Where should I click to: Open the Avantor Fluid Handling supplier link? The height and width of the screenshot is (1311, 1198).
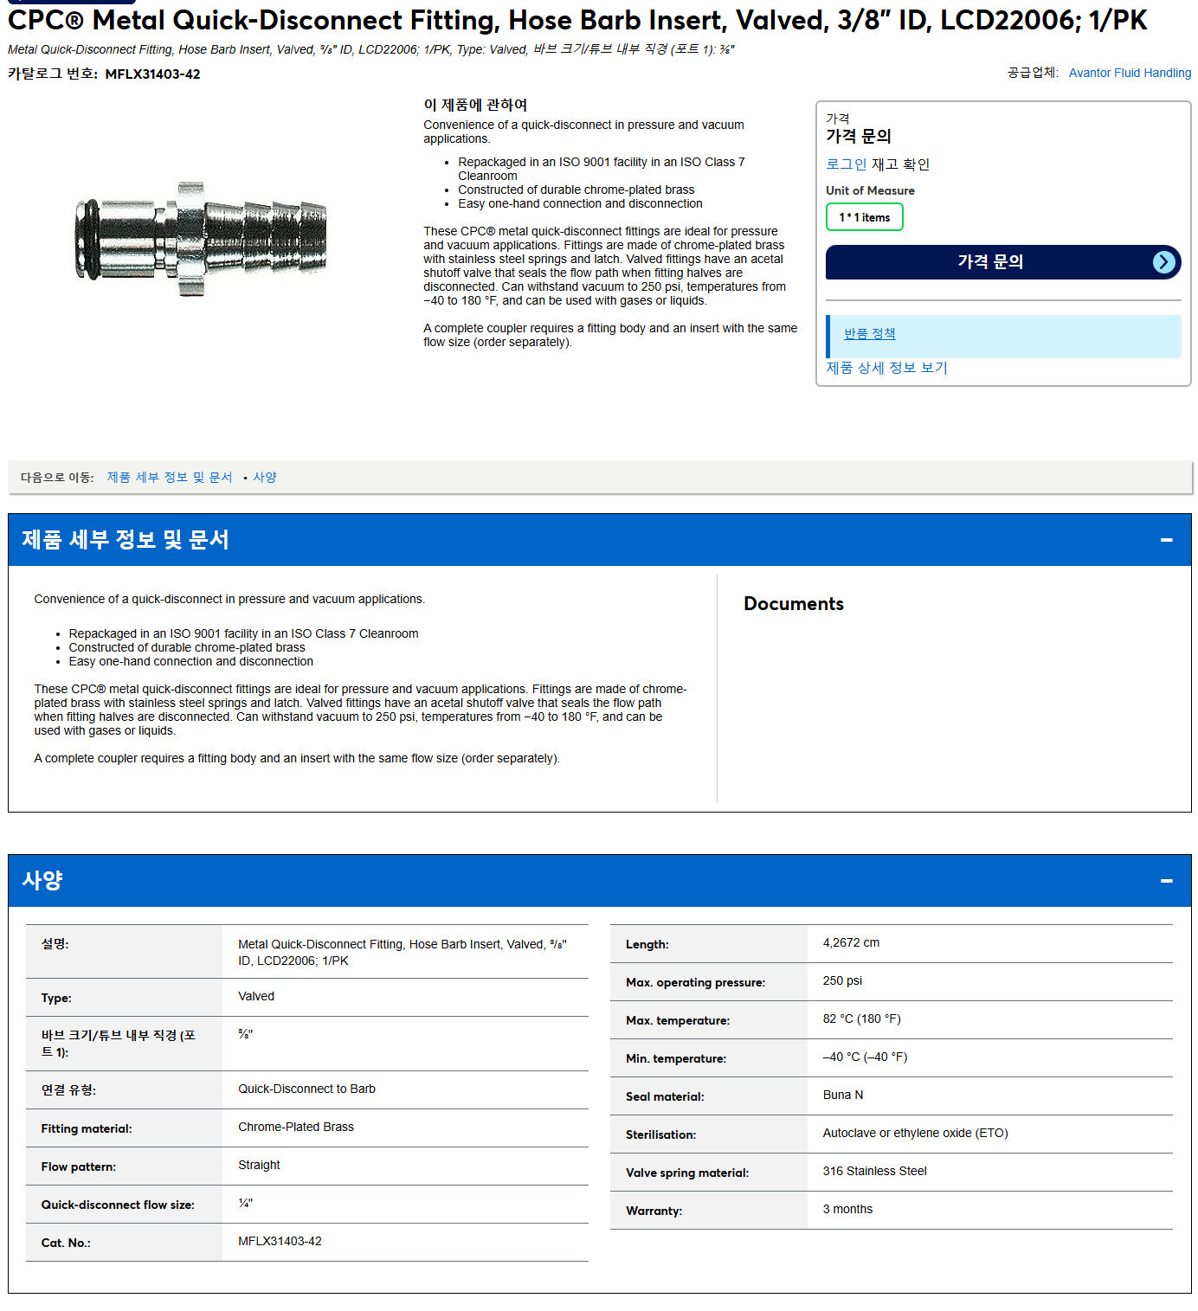[x=1130, y=73]
